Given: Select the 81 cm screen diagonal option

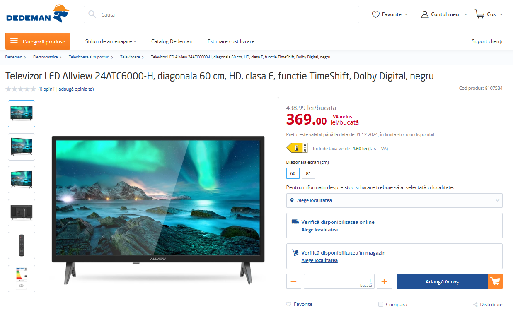Looking at the screenshot, I should pos(308,173).
